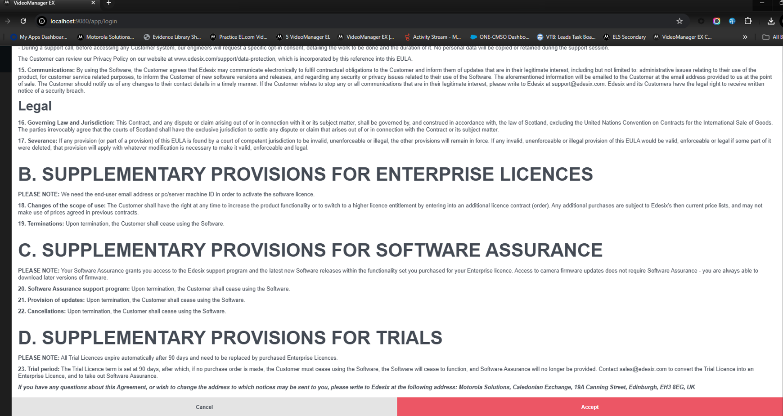Open browser Downloads icon
The height and width of the screenshot is (416, 783).
pos(771,21)
